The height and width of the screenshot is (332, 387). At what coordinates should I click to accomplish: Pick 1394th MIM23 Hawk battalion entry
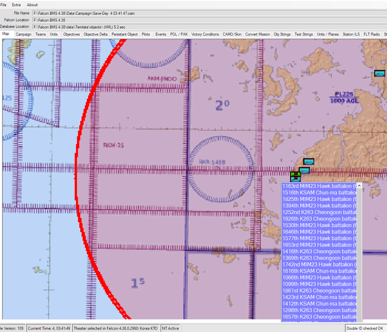319,205
